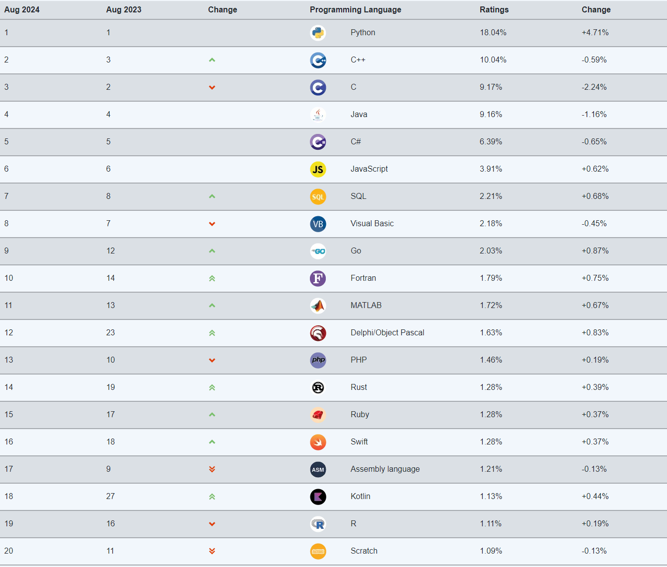The image size is (667, 567).
Task: Click the Programming Language column header
Action: [x=356, y=9]
